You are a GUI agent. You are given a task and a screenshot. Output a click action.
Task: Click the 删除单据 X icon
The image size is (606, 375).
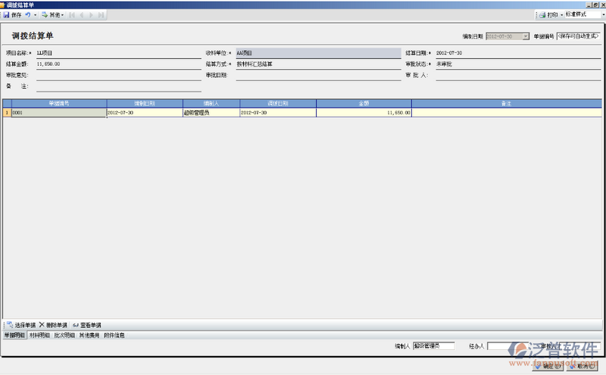pos(42,324)
